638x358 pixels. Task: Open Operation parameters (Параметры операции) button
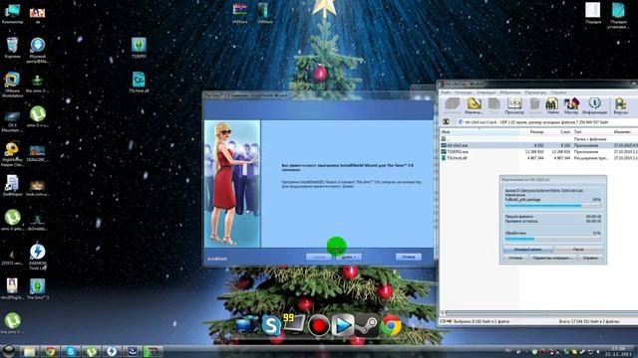[x=552, y=258]
